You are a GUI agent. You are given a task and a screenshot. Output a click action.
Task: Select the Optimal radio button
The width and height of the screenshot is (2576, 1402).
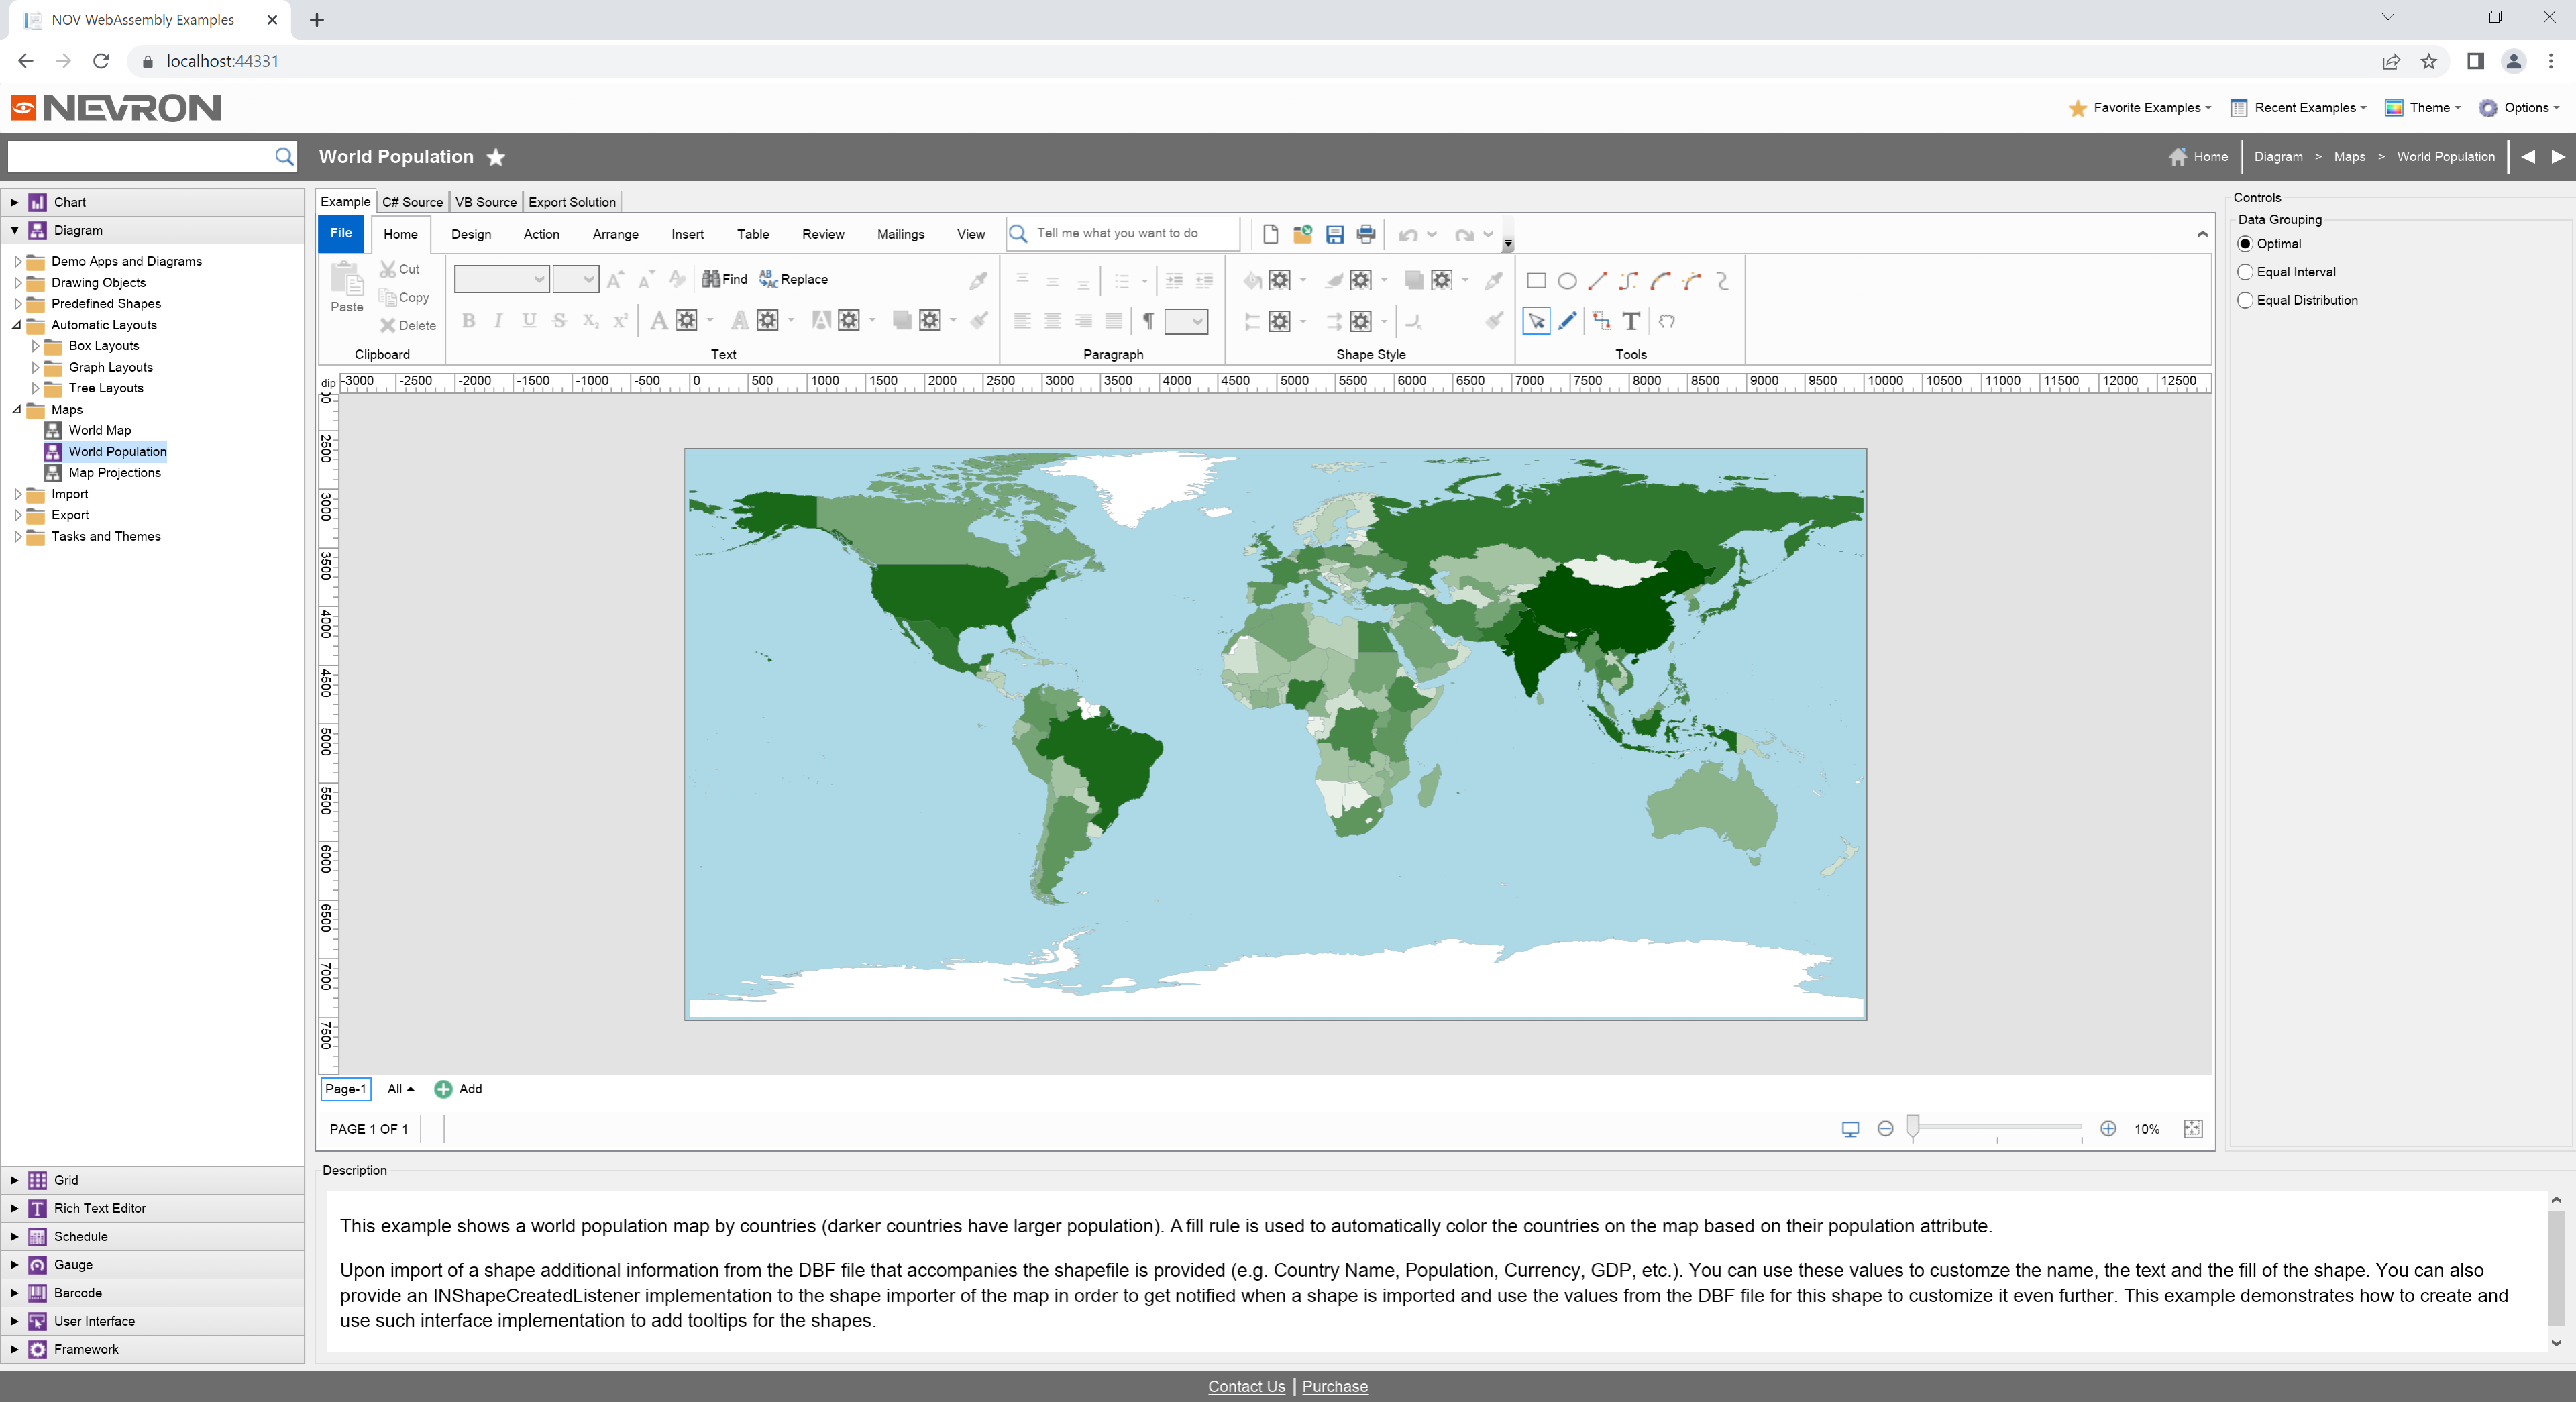(x=2245, y=244)
